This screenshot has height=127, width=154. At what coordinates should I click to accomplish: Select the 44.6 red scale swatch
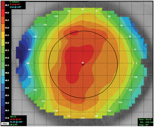(3, 13)
